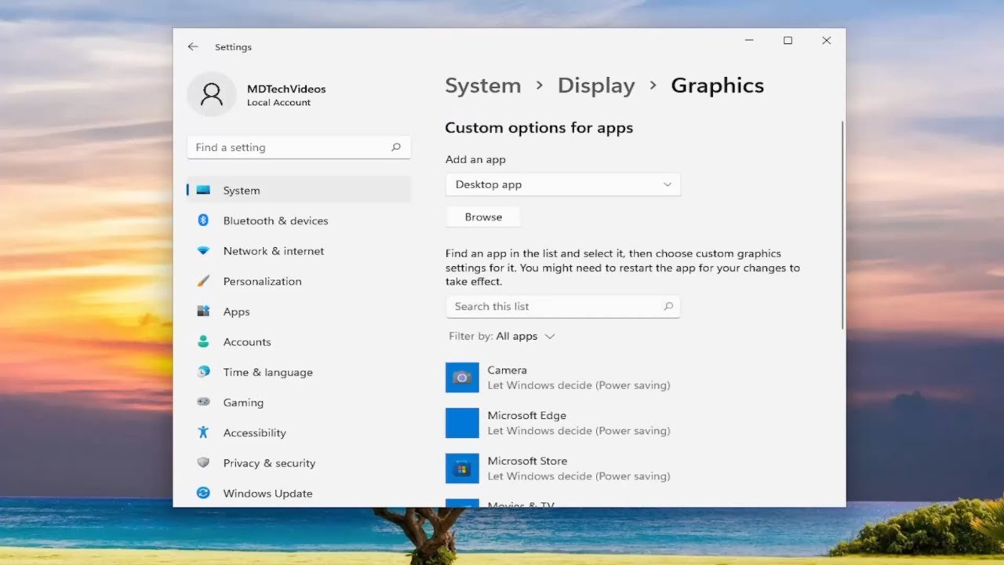Click the Find a setting search box
This screenshot has width=1004, height=565.
[299, 148]
